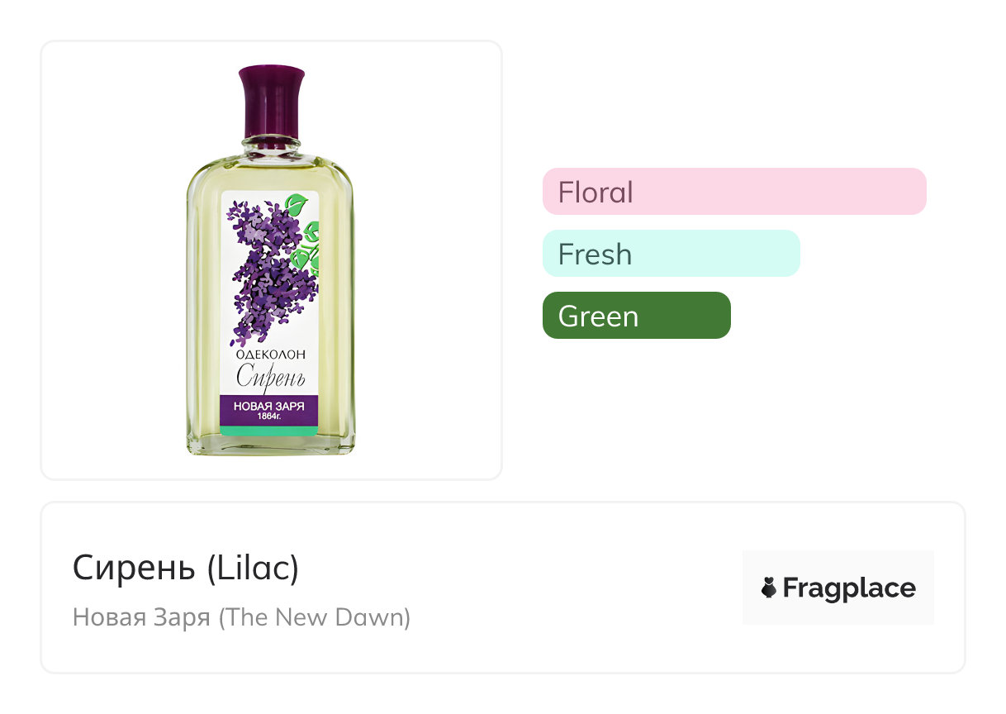Open the Сирень (Lilac) fragrance title
Viewport: 1006px width, 714px height.
[186, 568]
